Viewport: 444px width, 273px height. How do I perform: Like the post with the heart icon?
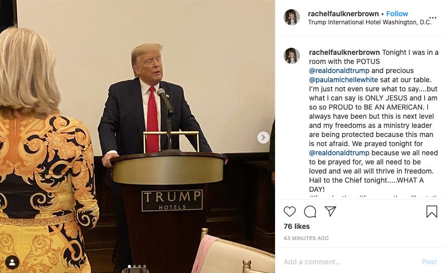click(x=290, y=212)
